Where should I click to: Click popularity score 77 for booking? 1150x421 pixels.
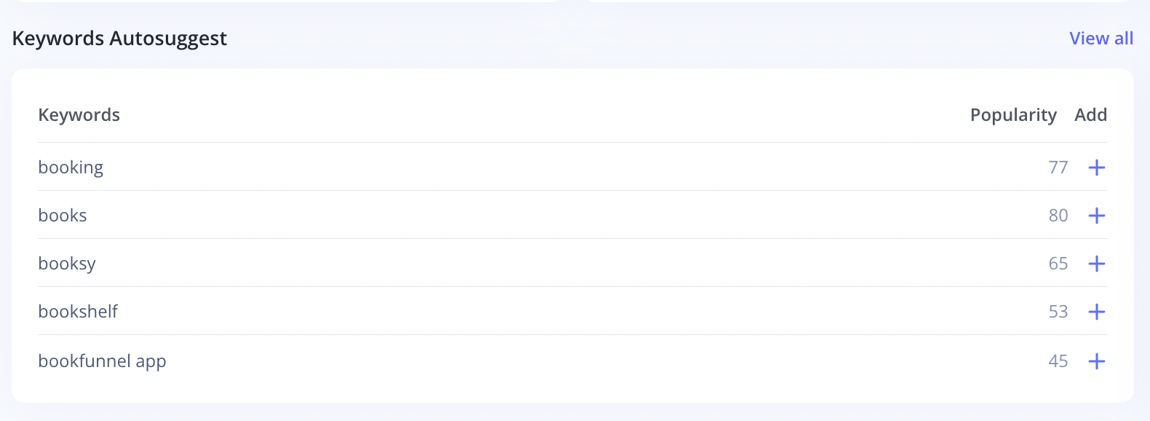click(x=1058, y=168)
